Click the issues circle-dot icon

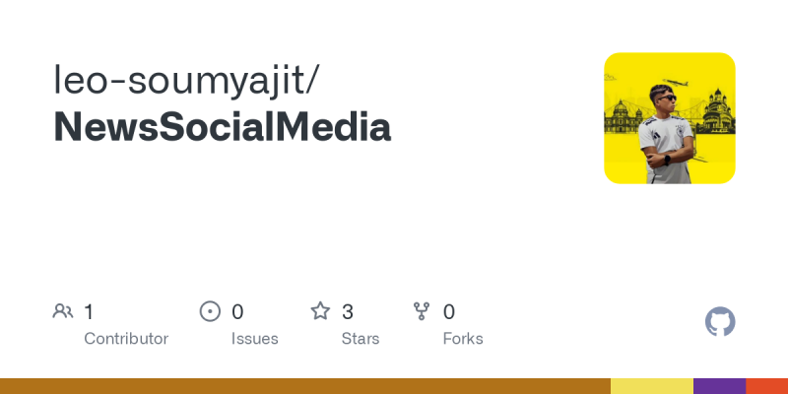coord(210,311)
